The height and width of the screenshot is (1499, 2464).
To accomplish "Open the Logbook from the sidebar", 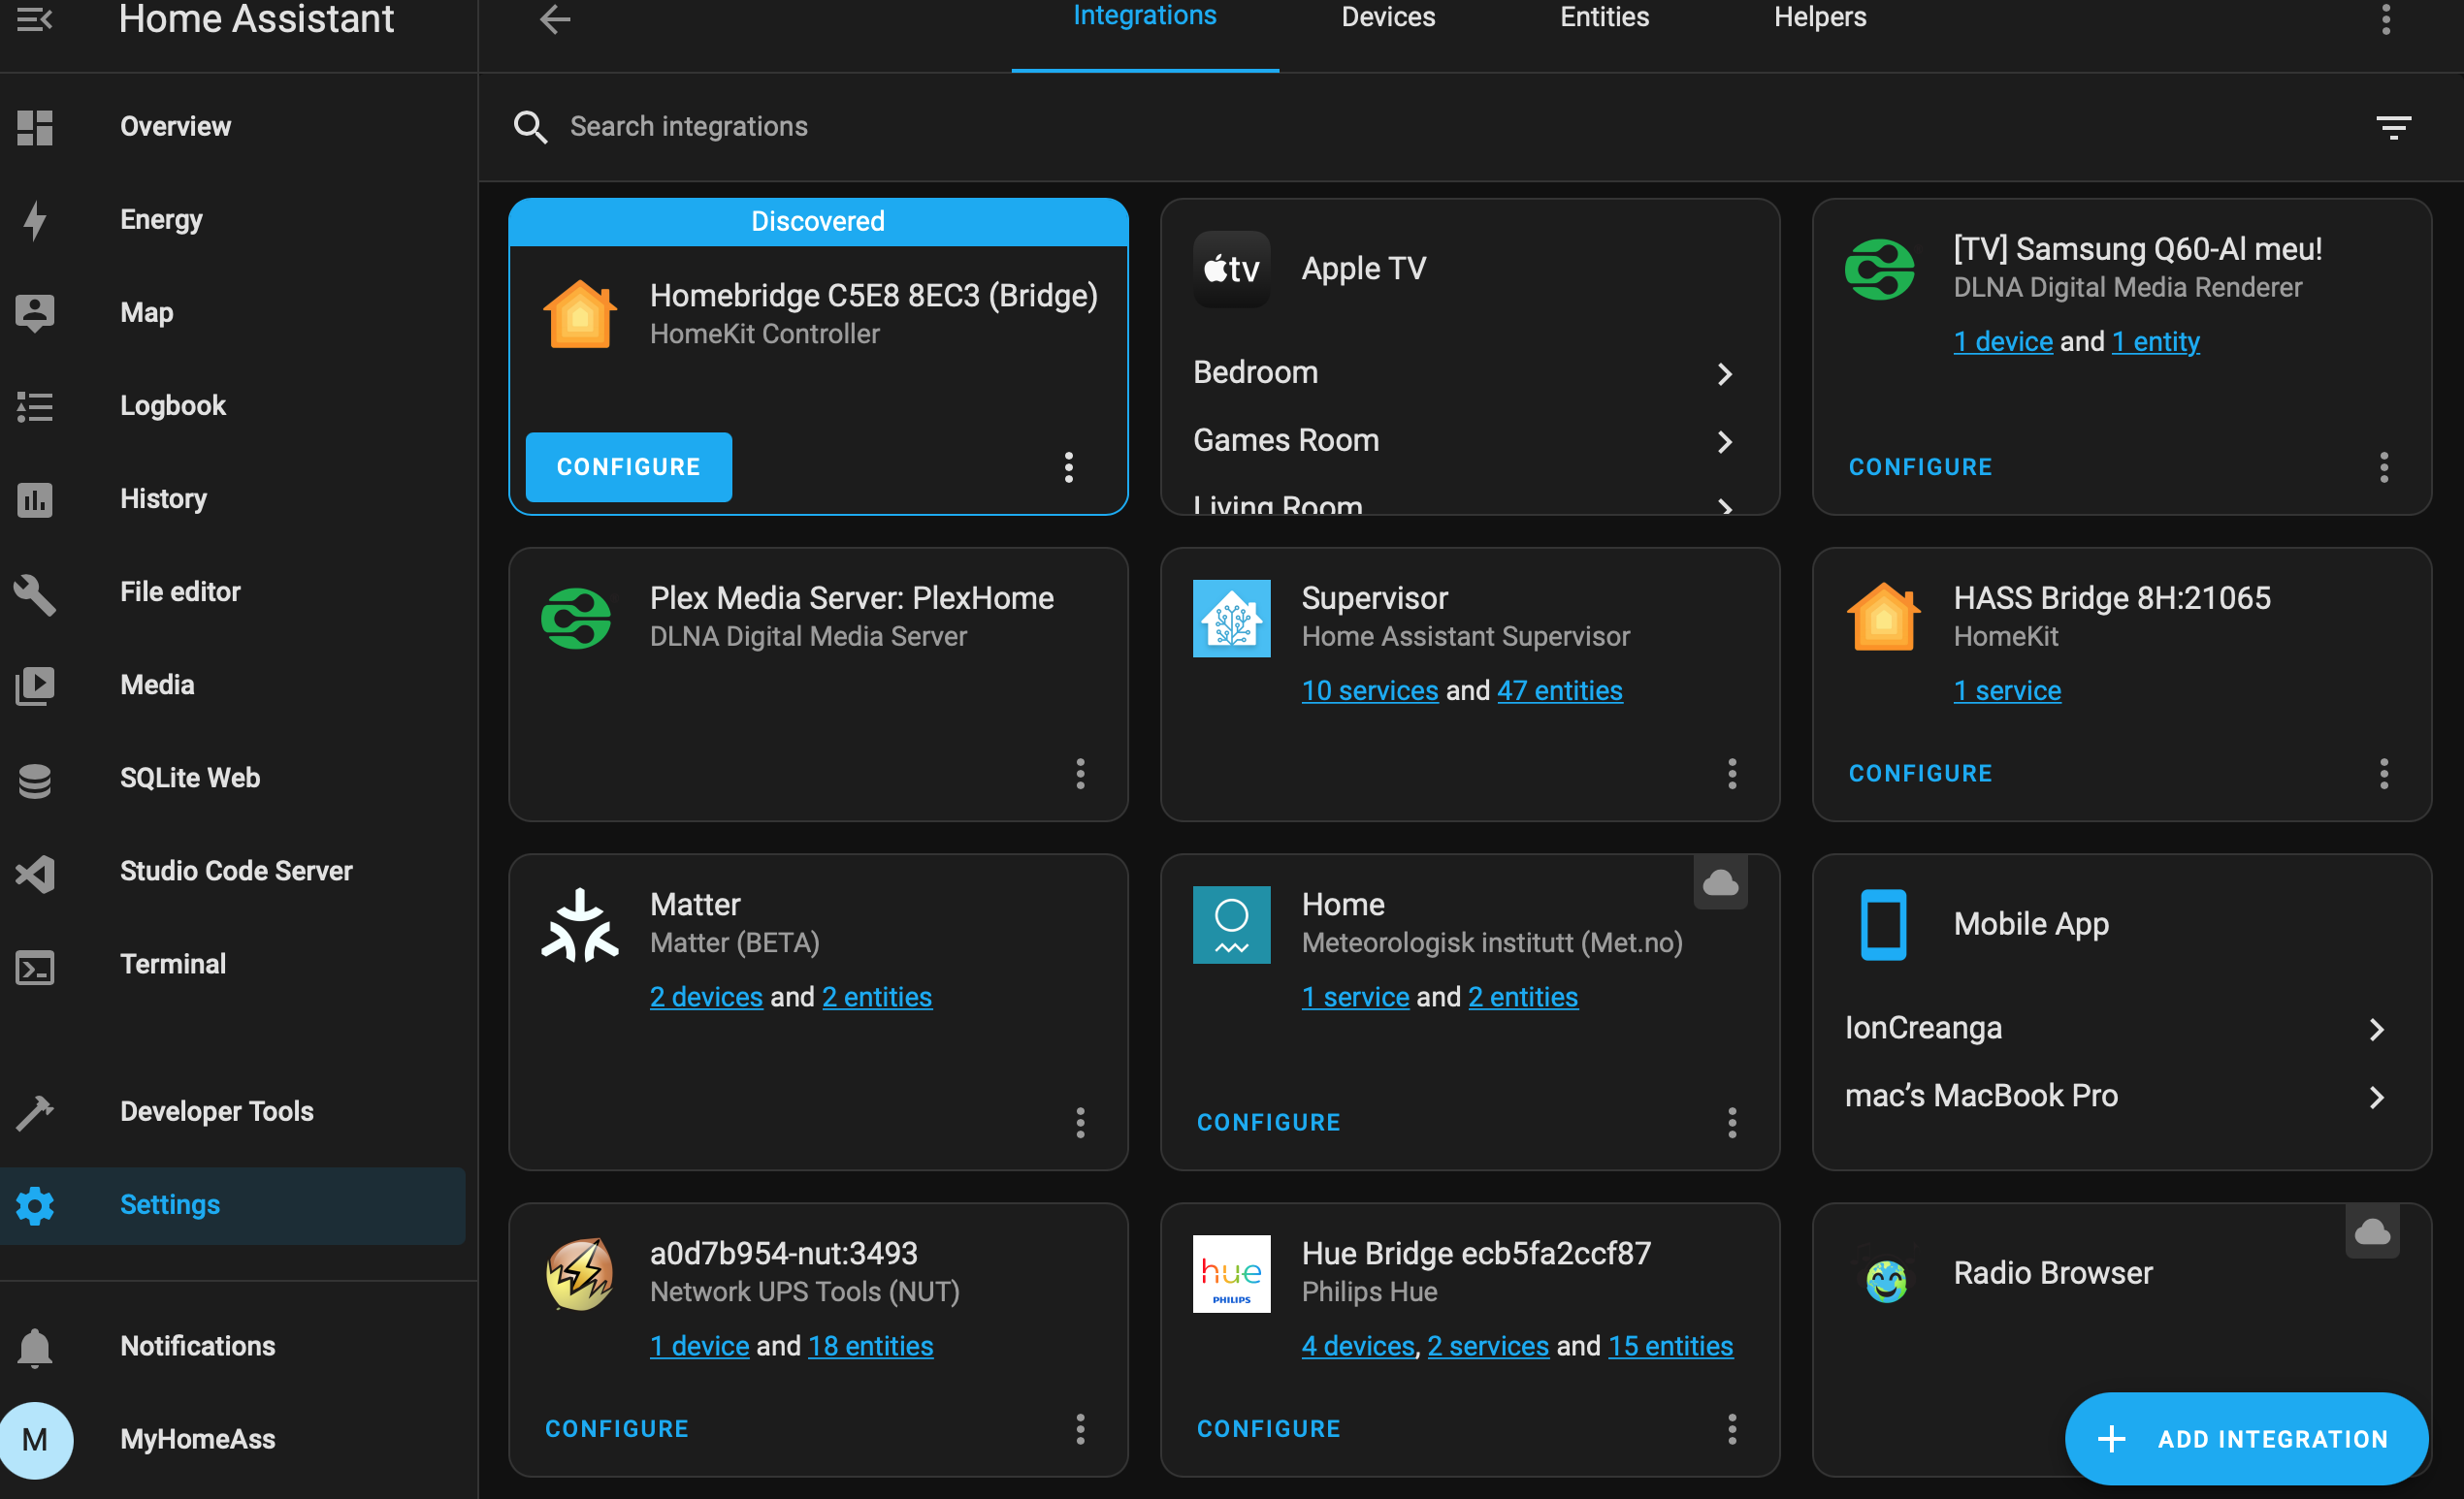I will 36,405.
